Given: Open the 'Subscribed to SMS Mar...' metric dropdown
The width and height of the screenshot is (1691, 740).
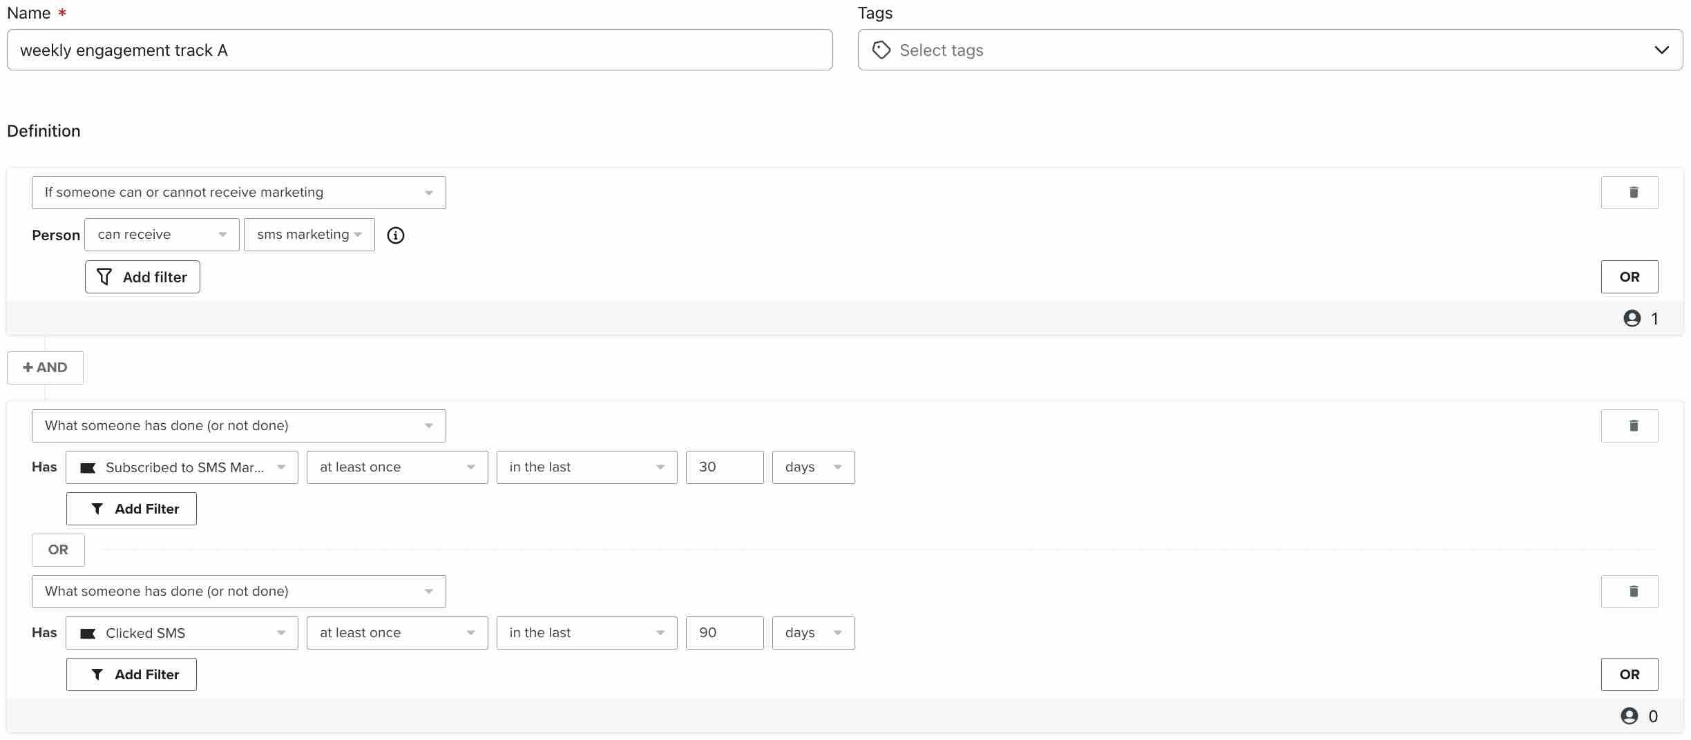Looking at the screenshot, I should click(182, 467).
